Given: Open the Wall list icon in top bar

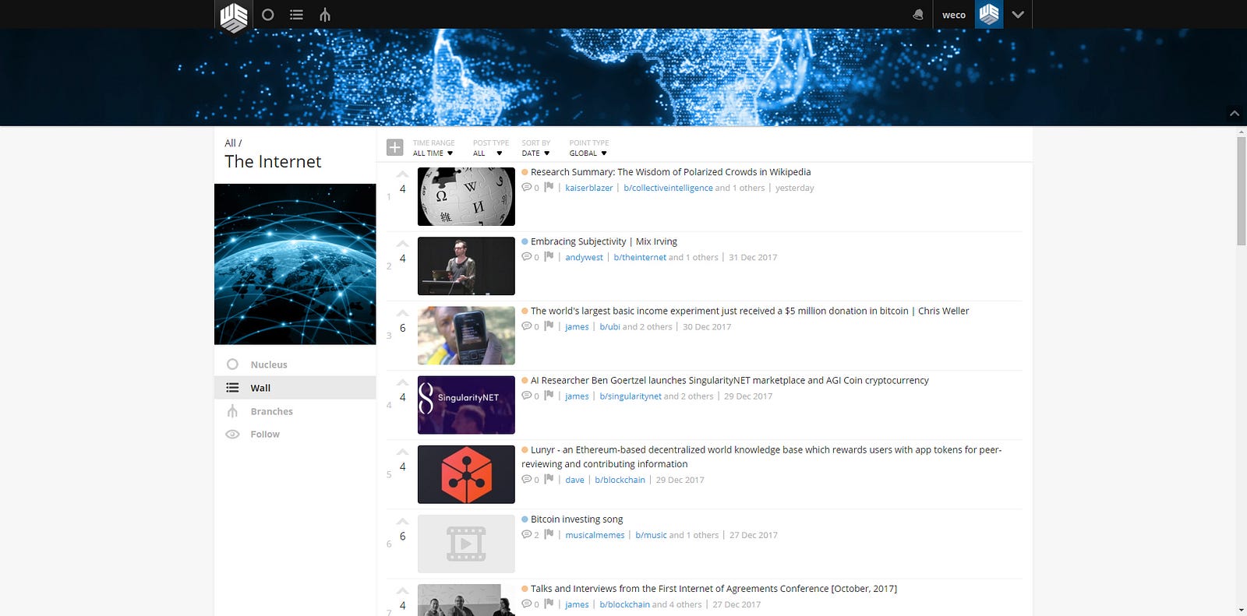Looking at the screenshot, I should [x=296, y=15].
